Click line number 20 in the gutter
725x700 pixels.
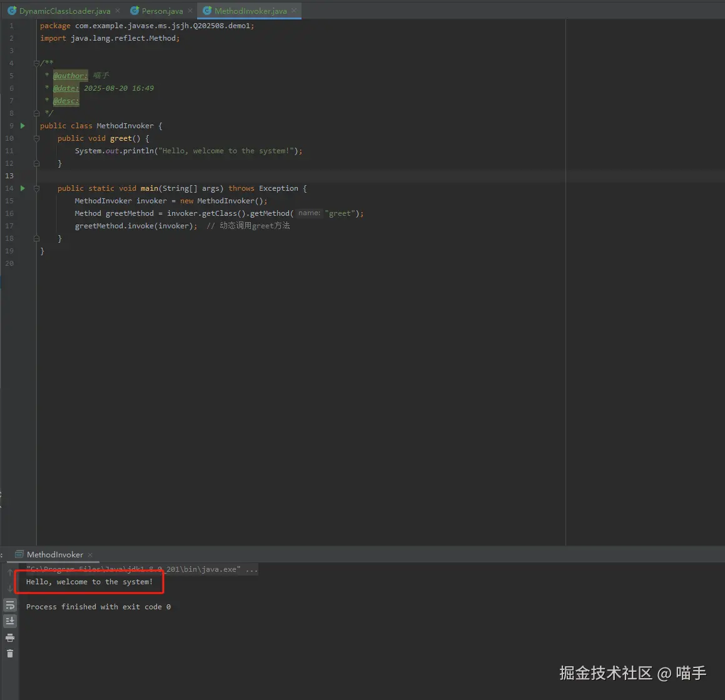coord(9,263)
